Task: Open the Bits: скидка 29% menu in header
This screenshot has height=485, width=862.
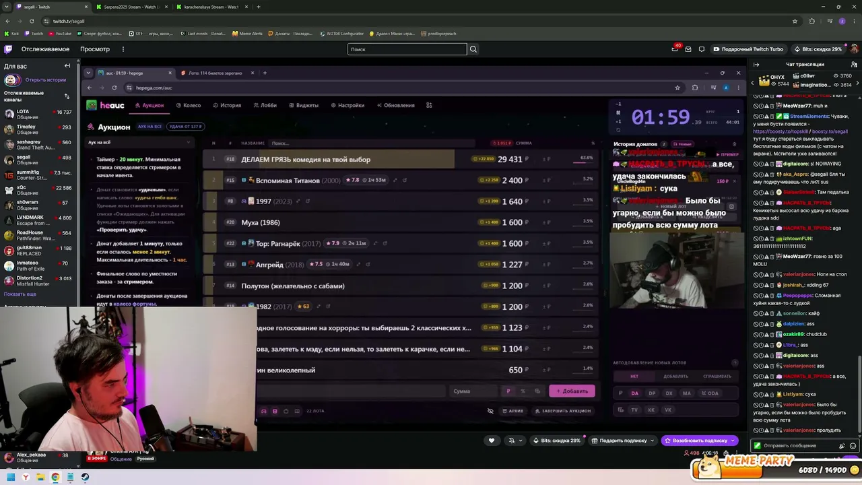Action: pyautogui.click(x=818, y=49)
